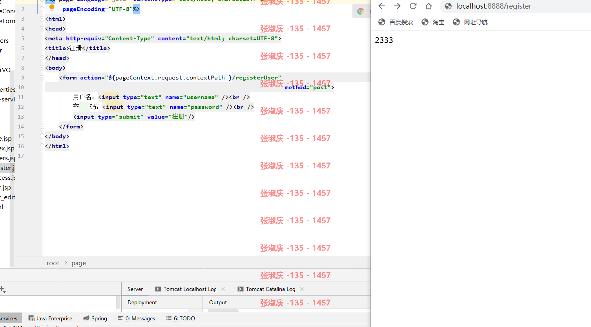Select the 'page' breadcrumb
Viewport: 591px width, 327px height.
coord(78,263)
